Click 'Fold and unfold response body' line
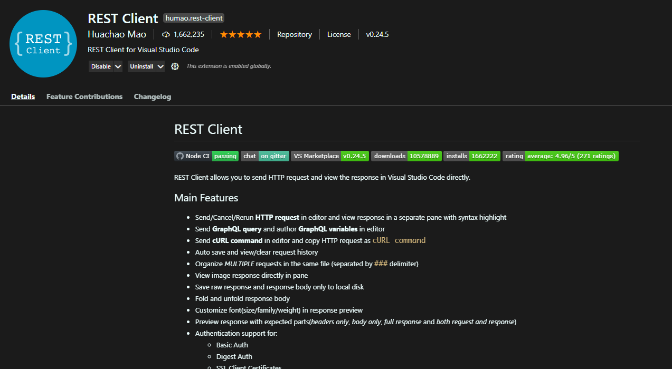The height and width of the screenshot is (369, 672). click(242, 298)
